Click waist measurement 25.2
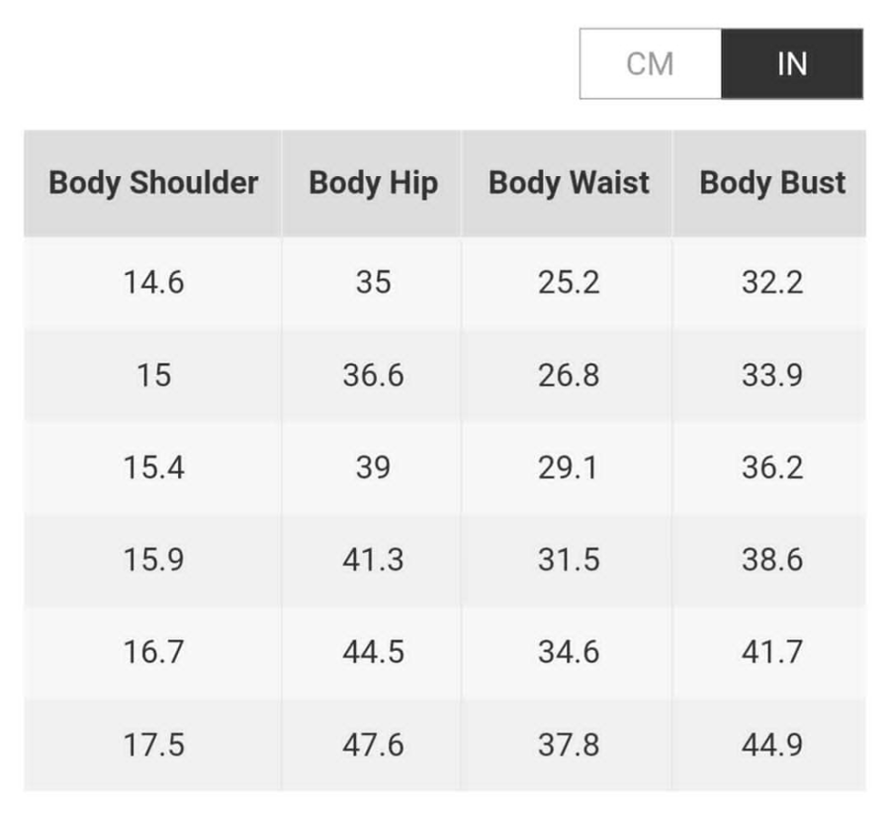The height and width of the screenshot is (816, 890). click(567, 283)
